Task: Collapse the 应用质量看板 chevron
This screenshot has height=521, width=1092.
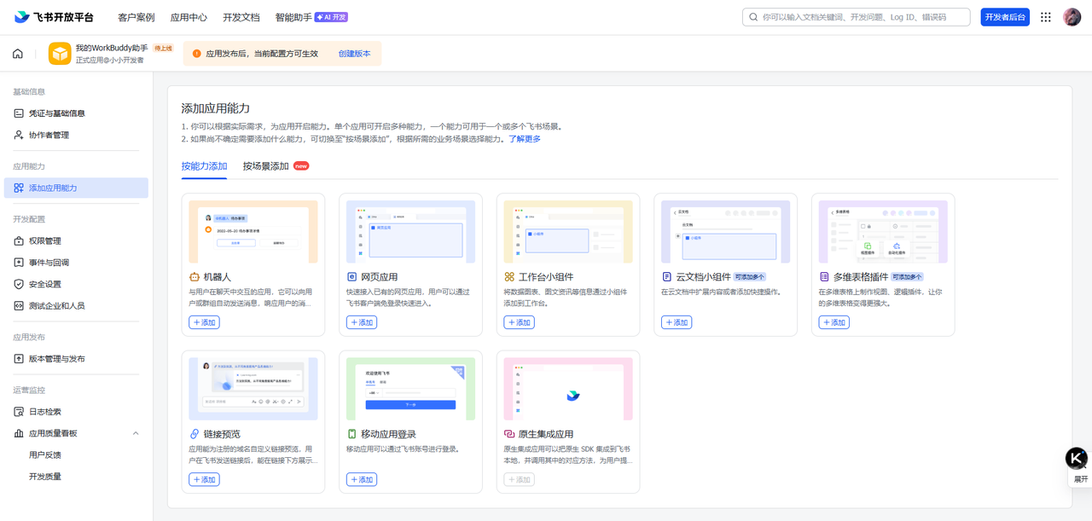Action: point(136,433)
